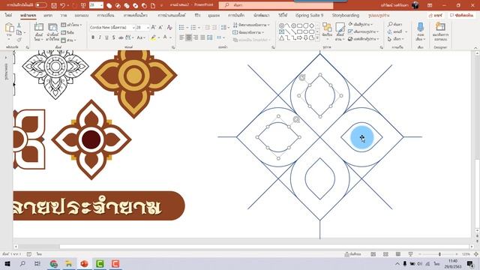Align text right
This screenshot has height=270, width=480.
(x=196, y=37)
